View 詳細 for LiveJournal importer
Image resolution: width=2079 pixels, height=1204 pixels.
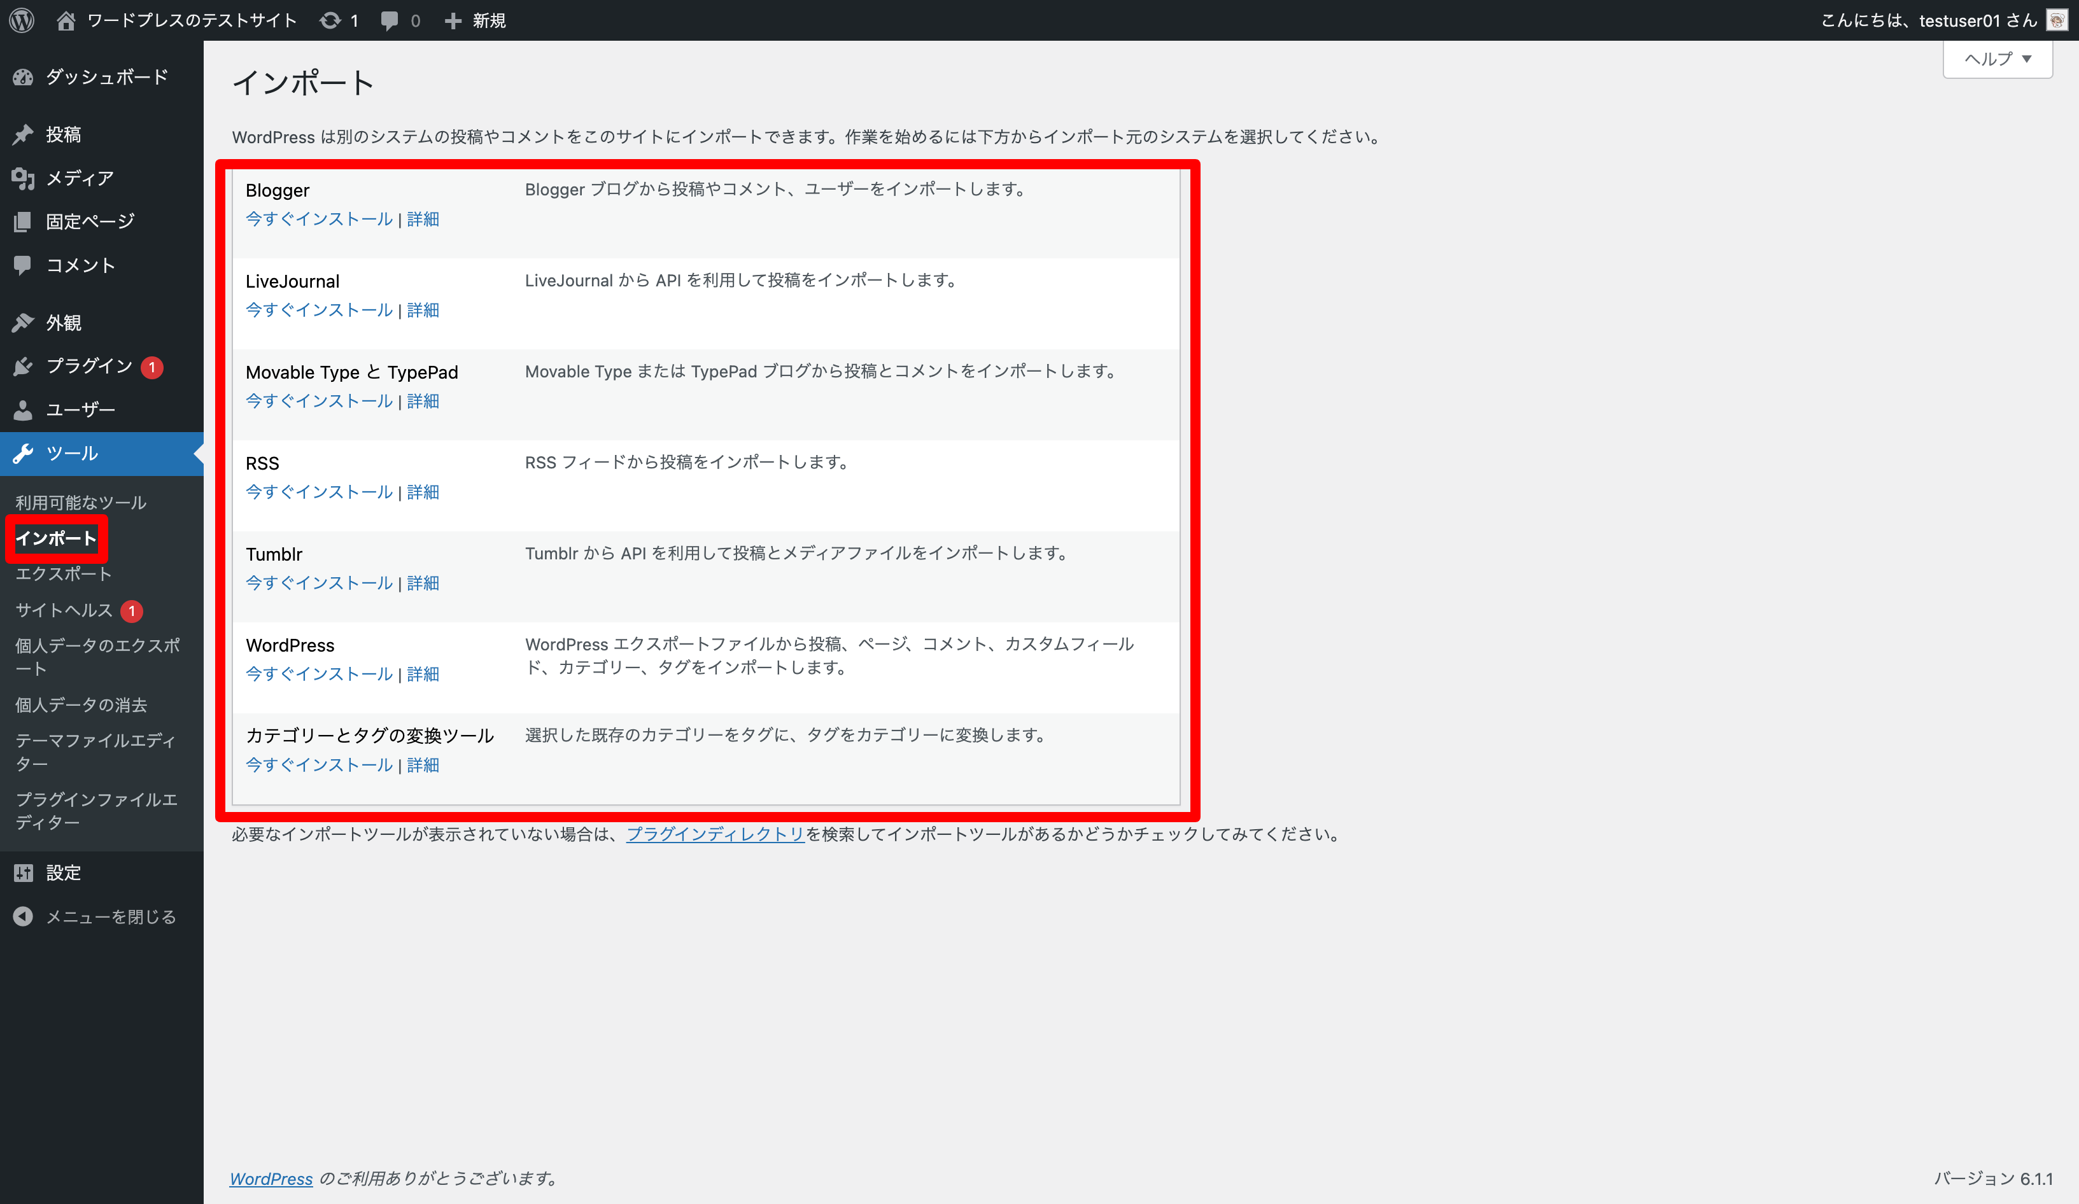[x=423, y=310]
